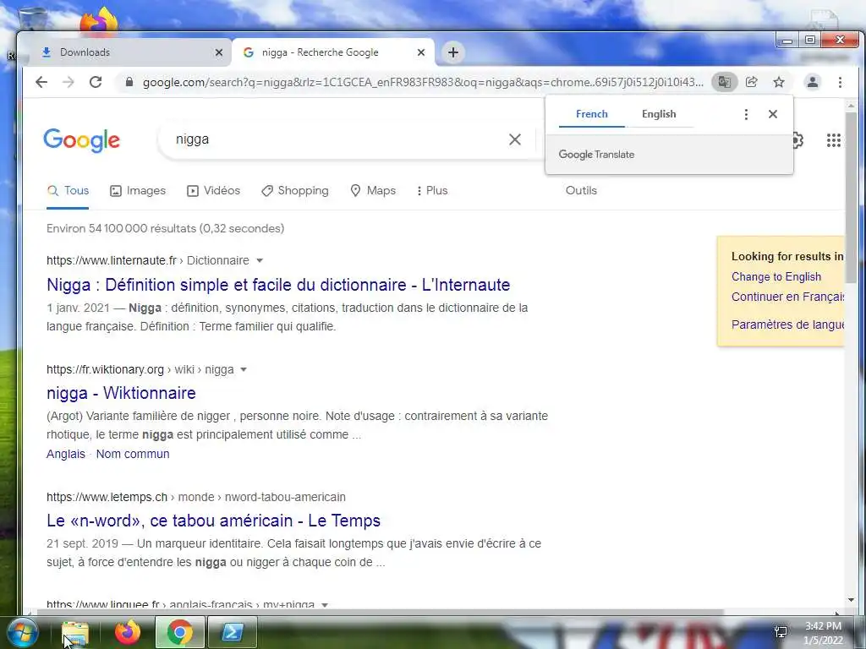Click the address bar URL
The image size is (866, 649).
[x=423, y=82]
